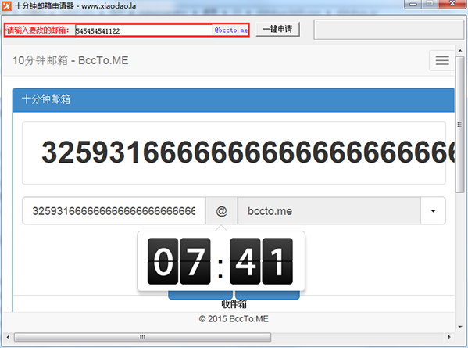Click the 收件箱 inbox heading
This screenshot has height=348, width=468.
click(x=234, y=304)
